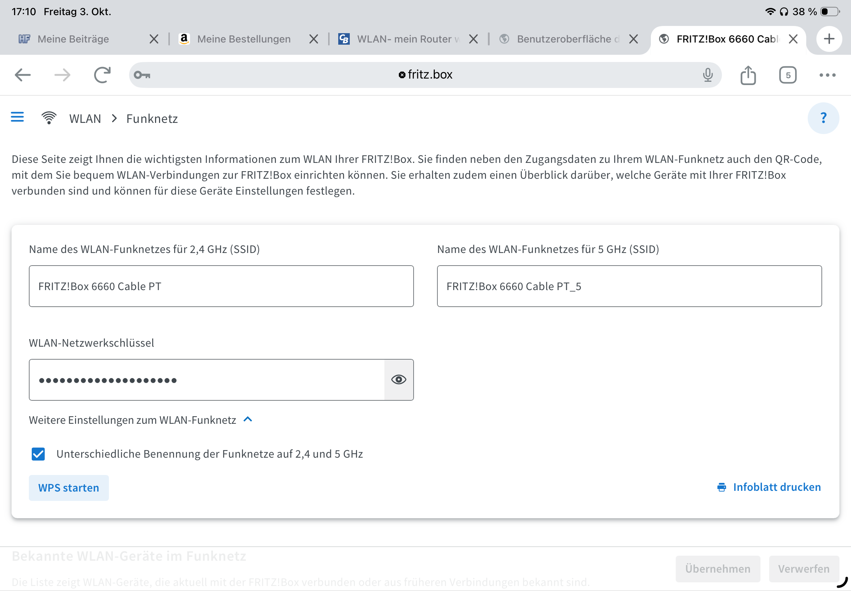Click the blue help question mark icon
Image resolution: width=851 pixels, height=591 pixels.
click(823, 118)
